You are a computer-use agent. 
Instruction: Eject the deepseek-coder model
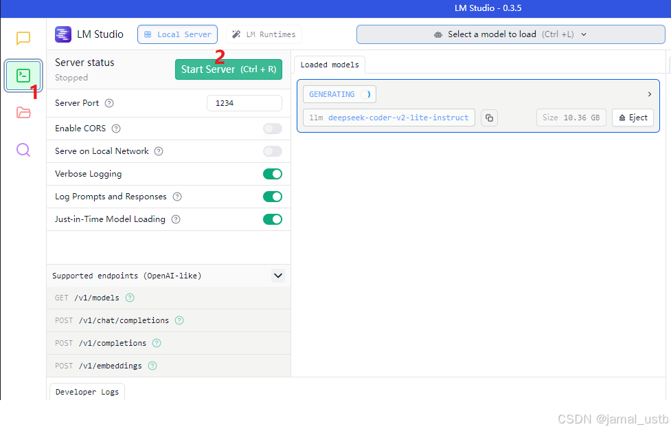click(x=633, y=118)
